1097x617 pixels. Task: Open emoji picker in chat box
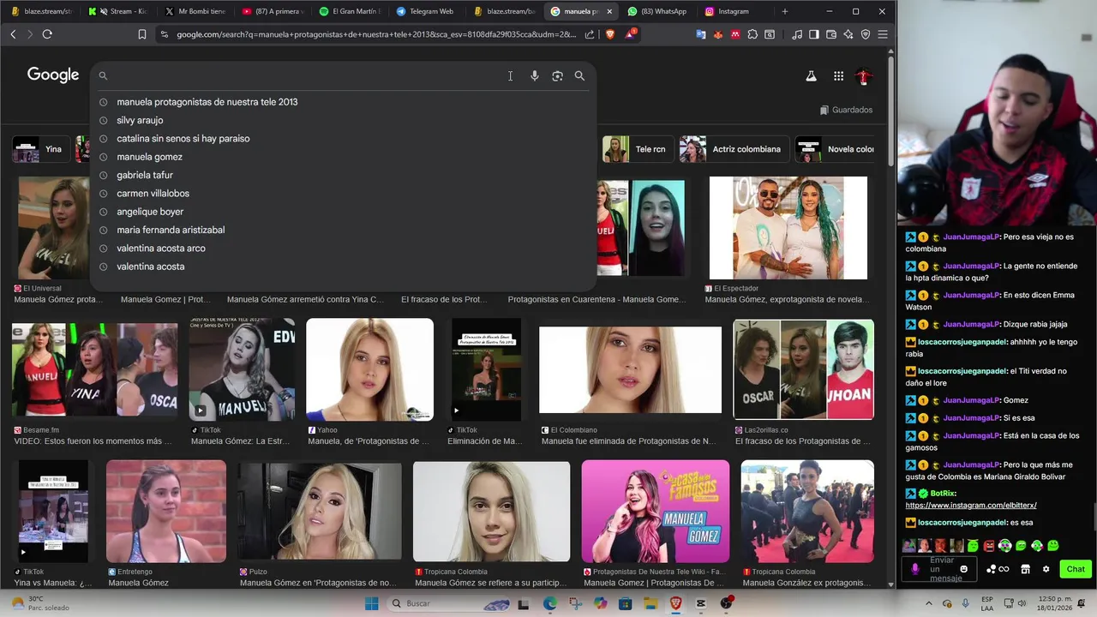[964, 569]
